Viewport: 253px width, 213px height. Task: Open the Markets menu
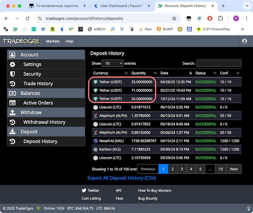point(53,41)
